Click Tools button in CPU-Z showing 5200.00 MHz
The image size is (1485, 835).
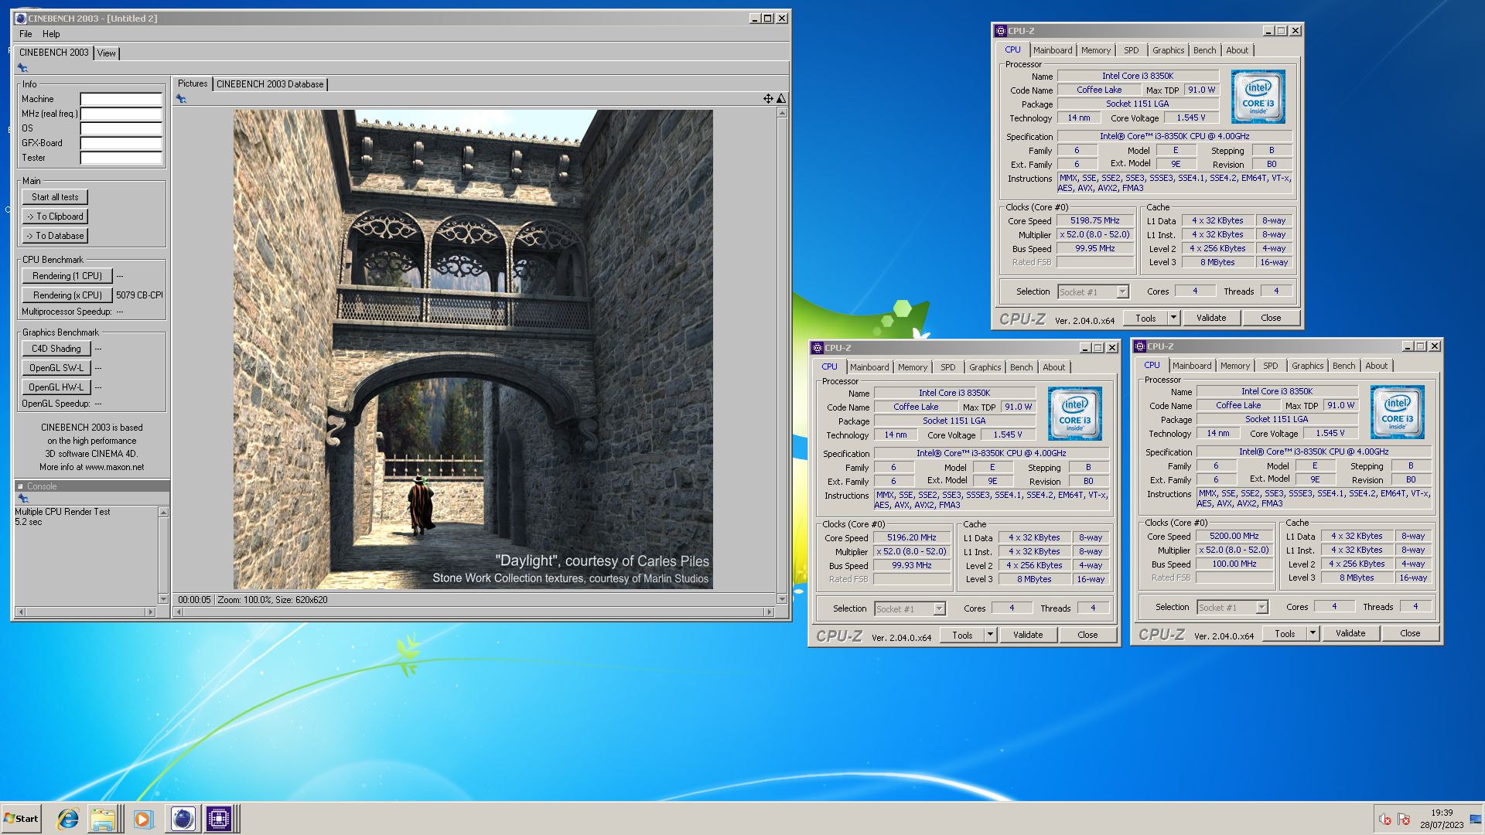click(x=1285, y=633)
